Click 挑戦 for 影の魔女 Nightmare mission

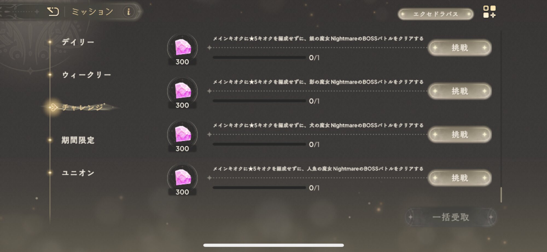click(460, 91)
